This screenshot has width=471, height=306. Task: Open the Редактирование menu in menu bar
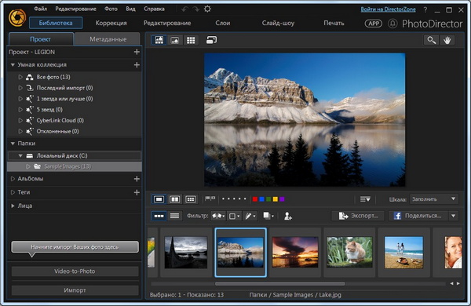click(x=75, y=9)
